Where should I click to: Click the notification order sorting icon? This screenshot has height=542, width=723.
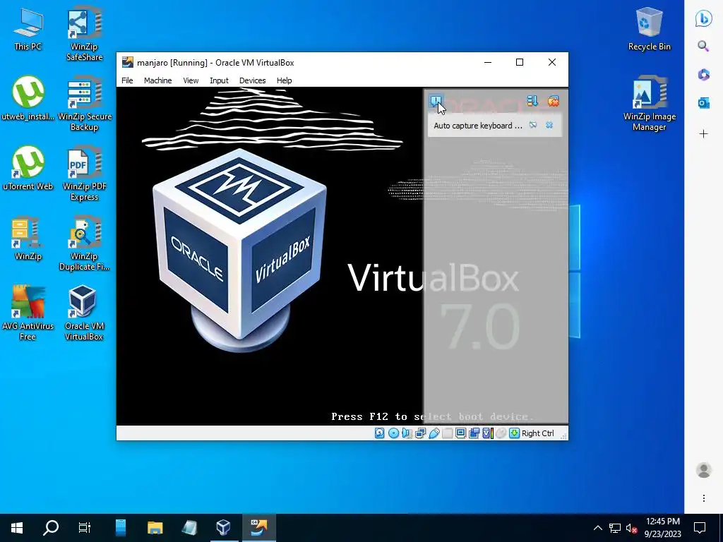tap(532, 100)
